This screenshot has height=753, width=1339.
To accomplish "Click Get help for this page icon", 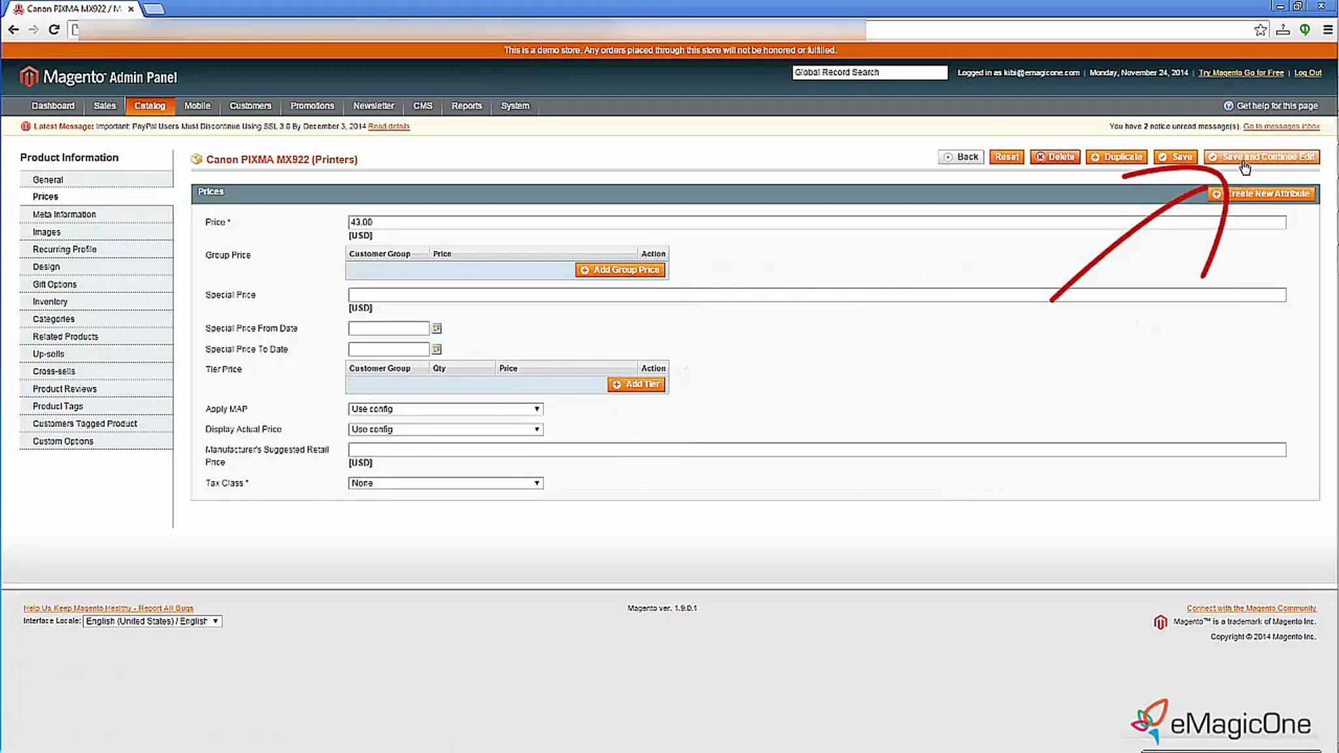I will click(1228, 106).
